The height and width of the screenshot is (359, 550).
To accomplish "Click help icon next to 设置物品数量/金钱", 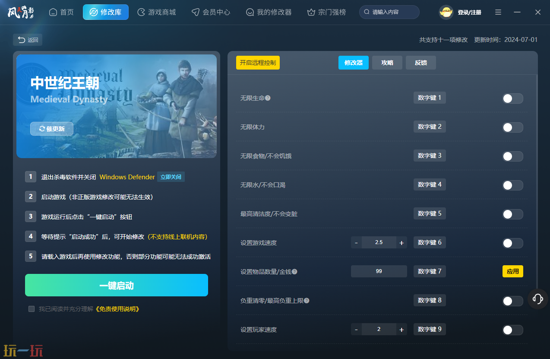I will (294, 272).
